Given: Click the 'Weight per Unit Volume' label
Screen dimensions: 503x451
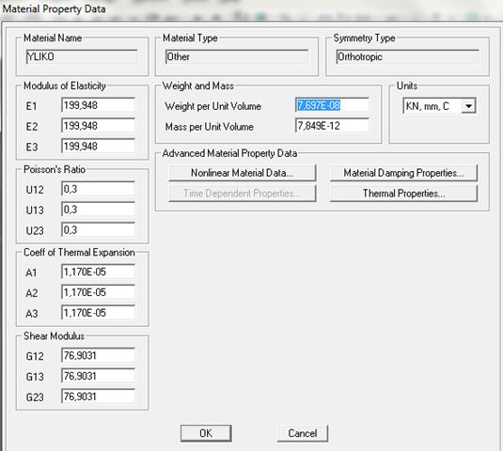Looking at the screenshot, I should 213,106.
